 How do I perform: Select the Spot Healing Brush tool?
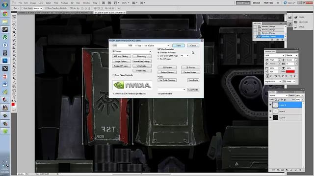click(14, 40)
